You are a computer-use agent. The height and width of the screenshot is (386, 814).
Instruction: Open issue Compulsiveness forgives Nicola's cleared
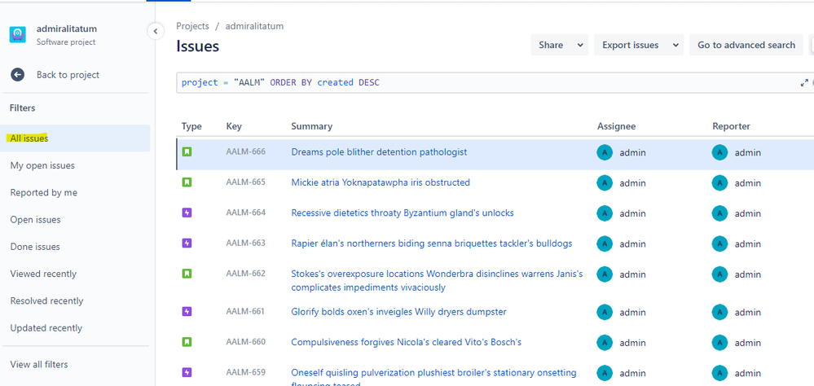(406, 342)
